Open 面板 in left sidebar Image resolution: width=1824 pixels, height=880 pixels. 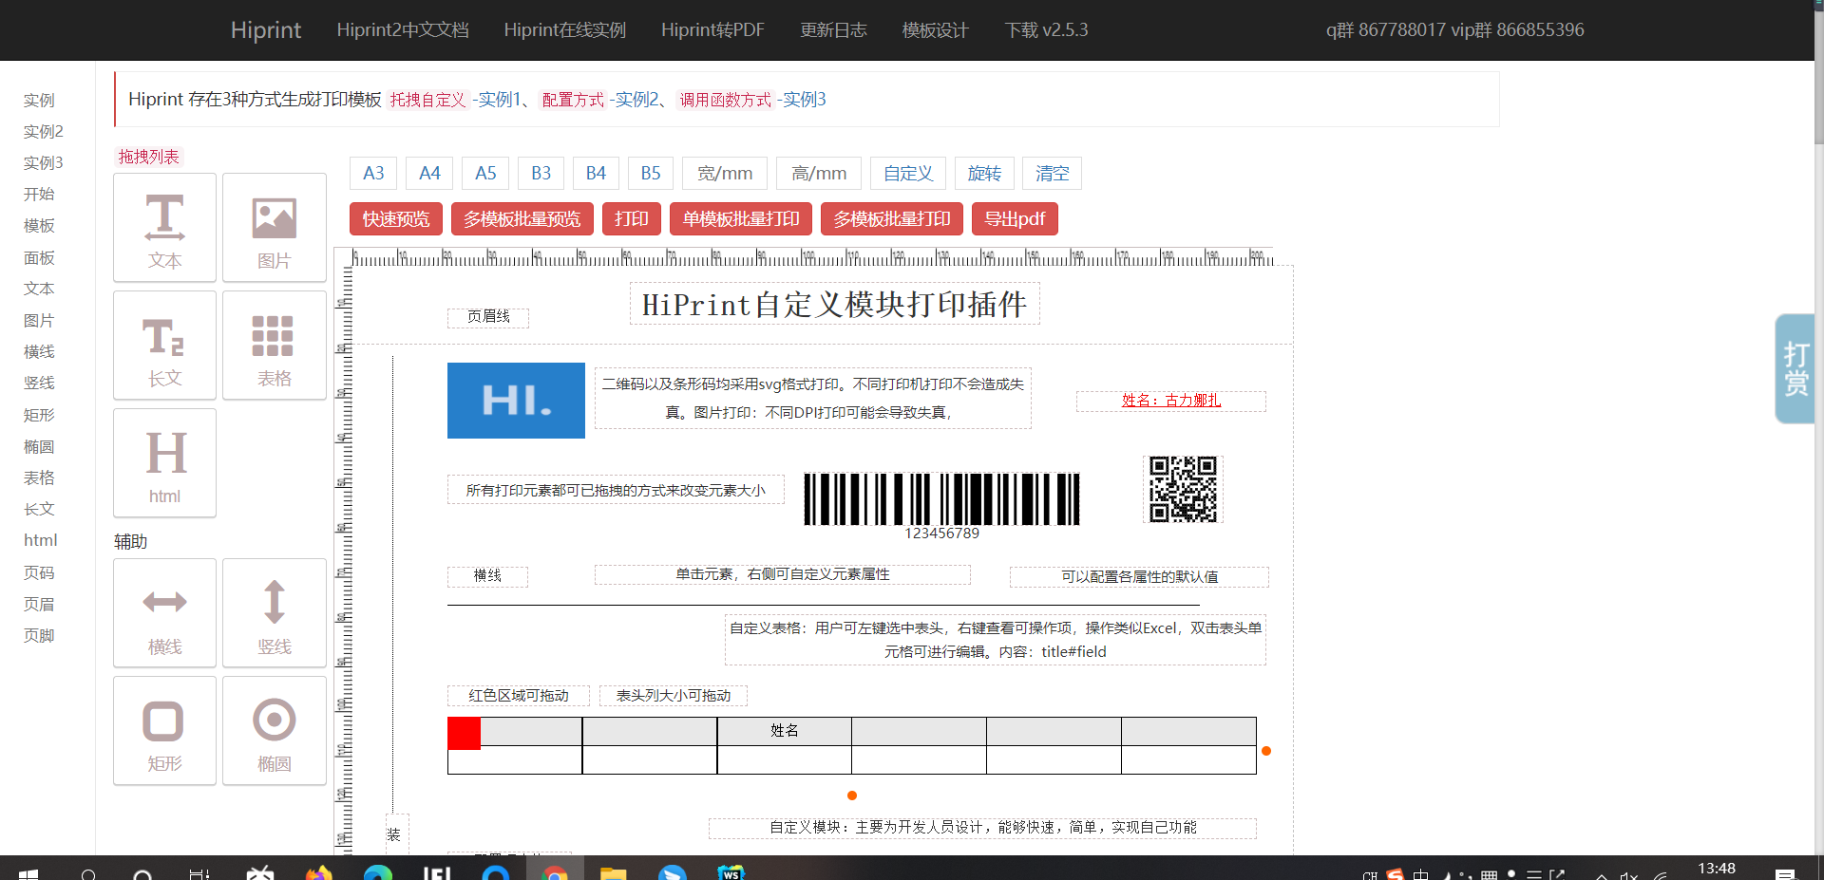tap(39, 258)
